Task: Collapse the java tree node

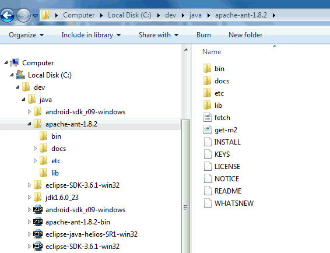Action: [x=23, y=99]
